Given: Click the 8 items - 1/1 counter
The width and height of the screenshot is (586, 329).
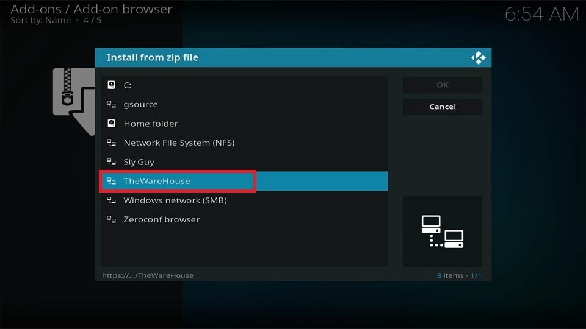Looking at the screenshot, I should [x=459, y=275].
